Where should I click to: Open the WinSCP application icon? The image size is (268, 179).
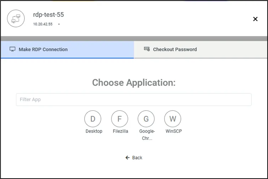click(x=173, y=119)
